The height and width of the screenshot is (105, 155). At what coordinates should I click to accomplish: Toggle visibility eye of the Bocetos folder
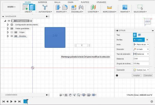click(12, 36)
